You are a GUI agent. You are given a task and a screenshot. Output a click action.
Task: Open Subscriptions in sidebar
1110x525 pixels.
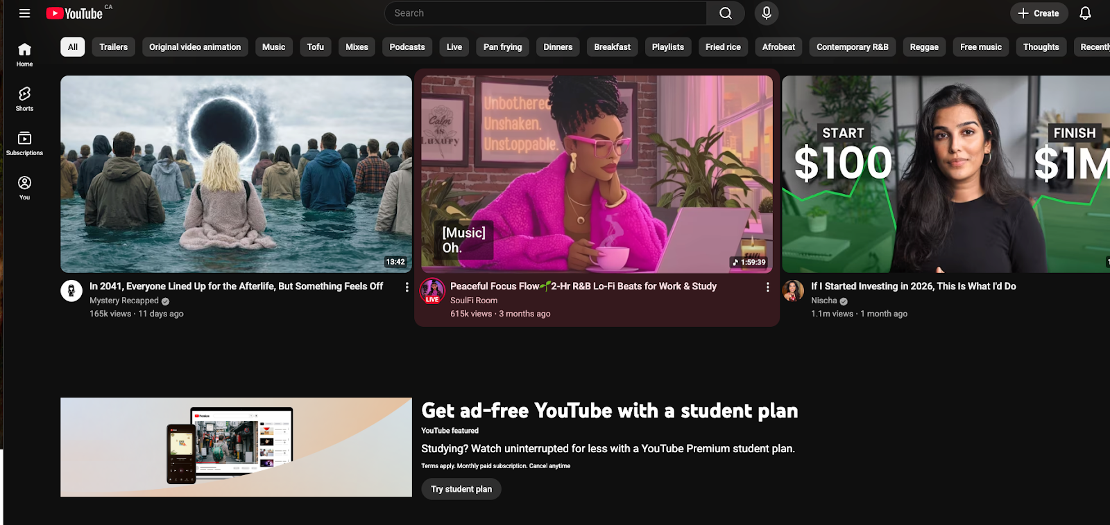(24, 143)
